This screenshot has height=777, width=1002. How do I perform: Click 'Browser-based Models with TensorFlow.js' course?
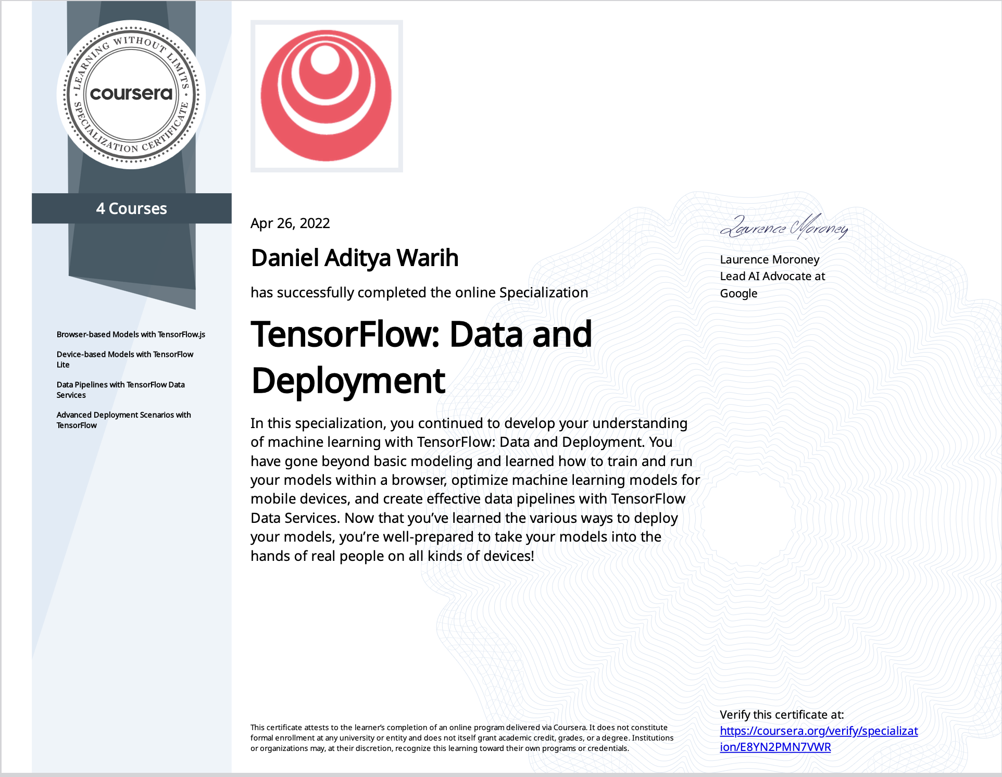tap(131, 334)
